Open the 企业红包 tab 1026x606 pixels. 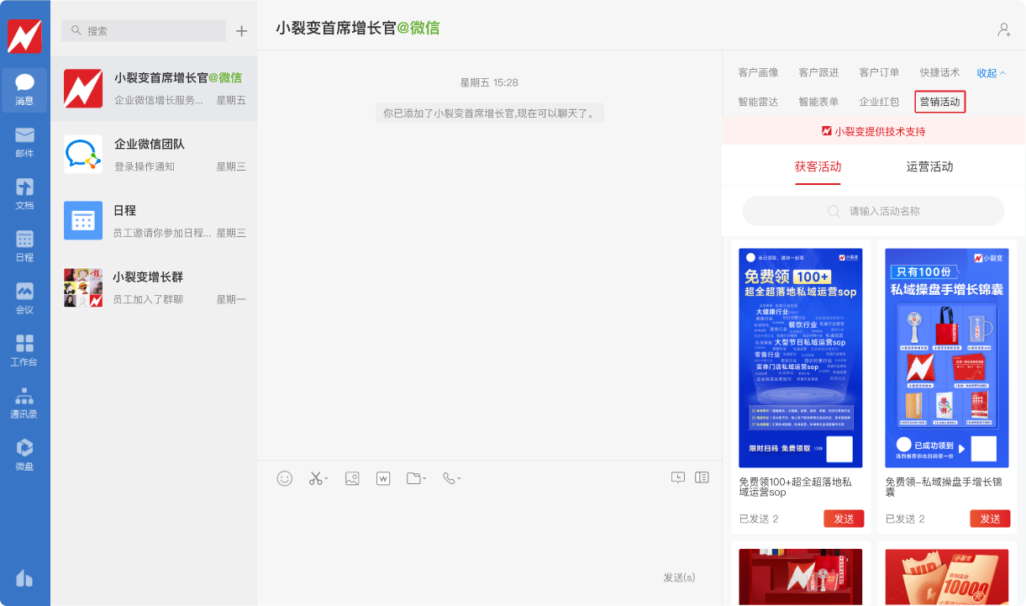tap(879, 102)
